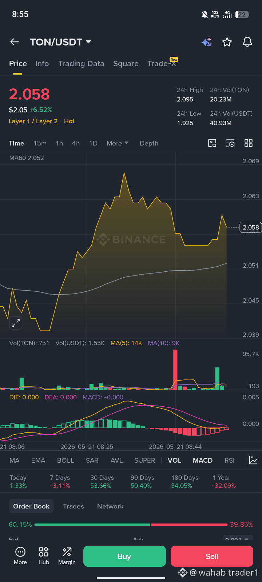Viewport: 262px width, 582px height.
Task: Toggle EMA indicator
Action: 38,461
